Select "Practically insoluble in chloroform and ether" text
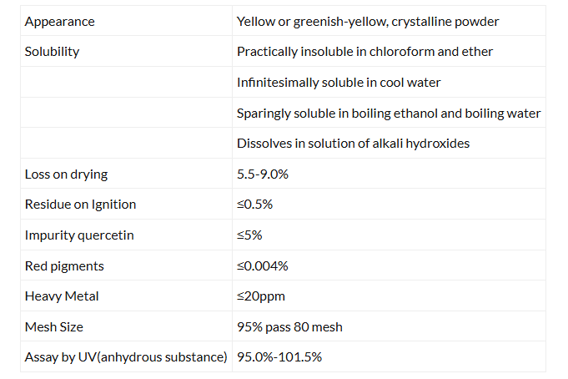Viewport: 568px width, 379px height. pyautogui.click(x=364, y=52)
